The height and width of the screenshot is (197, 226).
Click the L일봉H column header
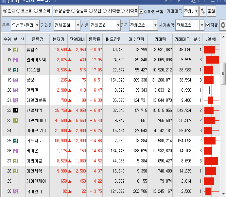211,39
